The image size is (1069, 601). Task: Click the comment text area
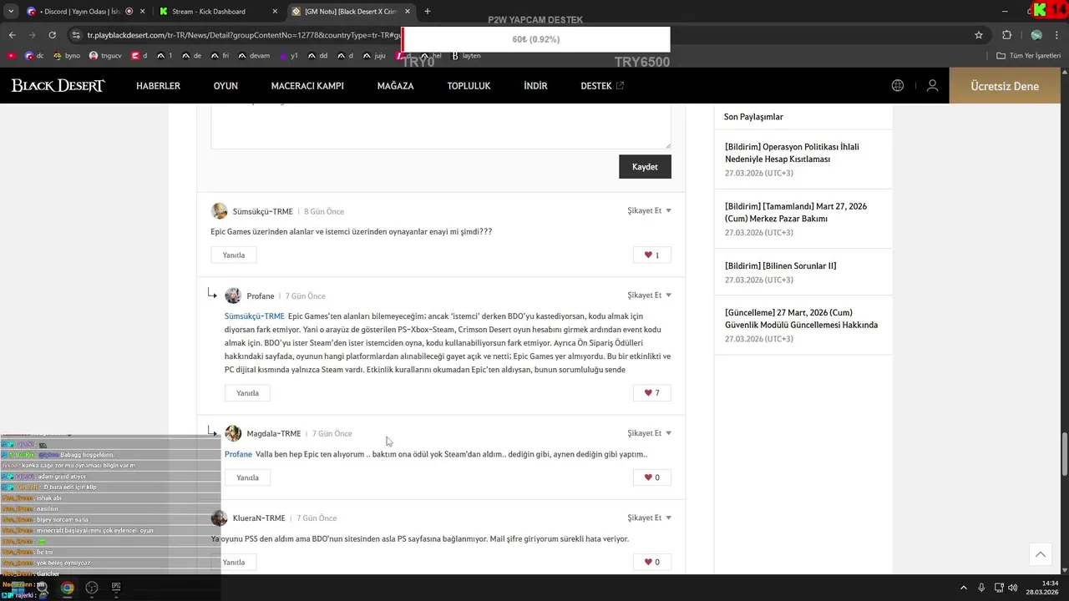[441, 127]
